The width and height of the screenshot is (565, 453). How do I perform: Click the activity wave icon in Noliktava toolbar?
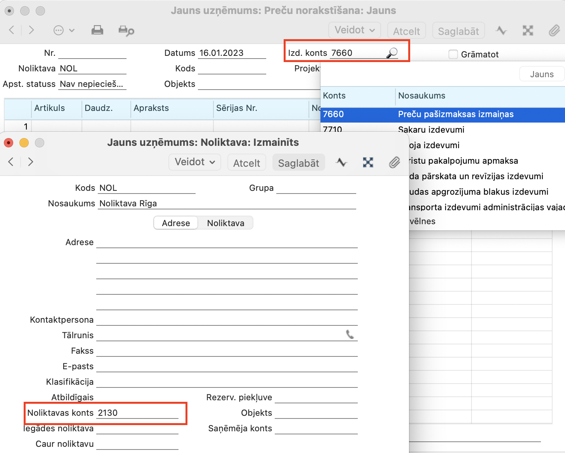341,162
